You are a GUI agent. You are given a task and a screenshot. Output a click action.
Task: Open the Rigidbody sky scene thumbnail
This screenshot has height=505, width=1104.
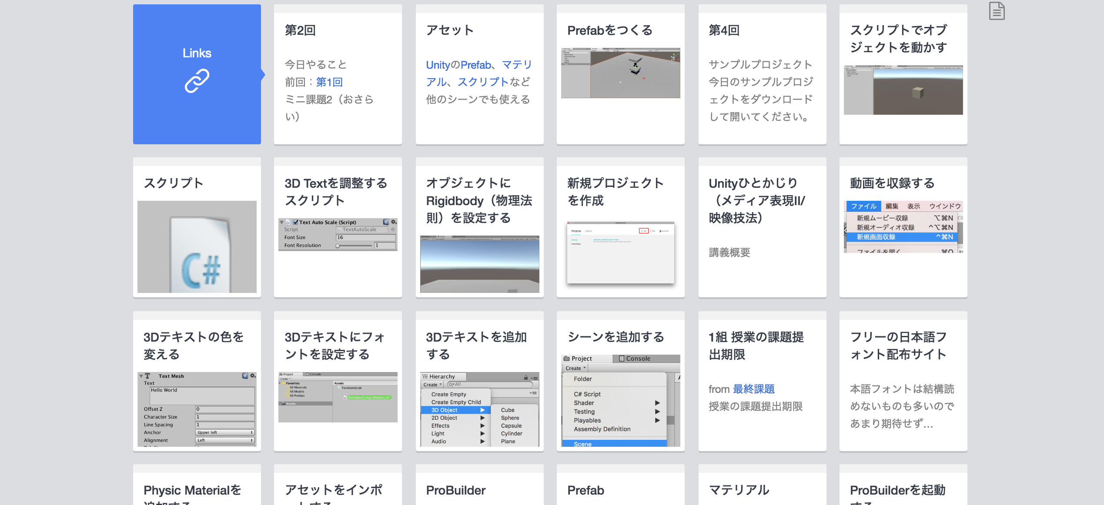(x=480, y=264)
